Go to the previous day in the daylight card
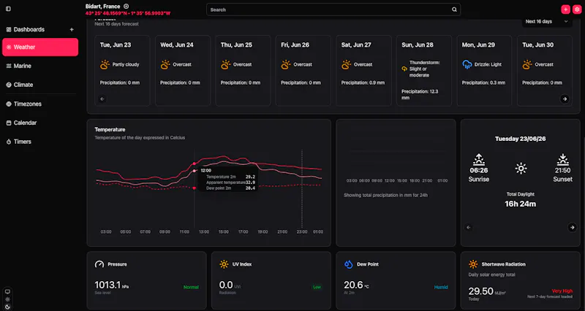The width and height of the screenshot is (585, 311). (469, 228)
